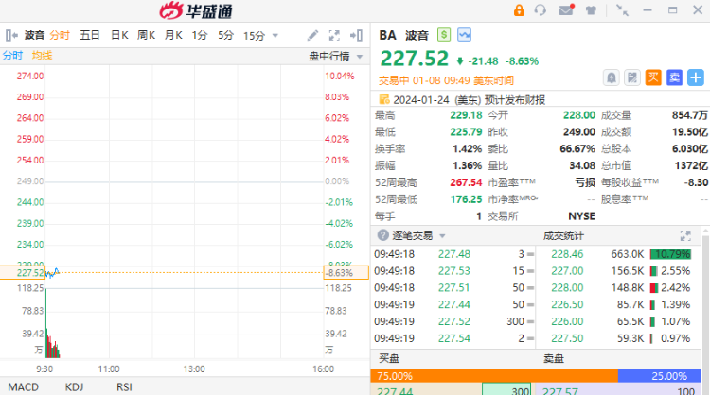Viewport: 710px width, 395px height.
Task: Click the green 10.79% volume bar
Action: point(670,254)
